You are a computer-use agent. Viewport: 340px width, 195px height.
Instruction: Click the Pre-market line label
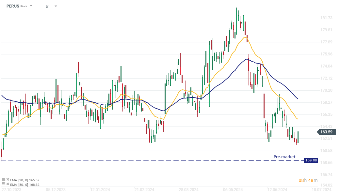(284, 157)
